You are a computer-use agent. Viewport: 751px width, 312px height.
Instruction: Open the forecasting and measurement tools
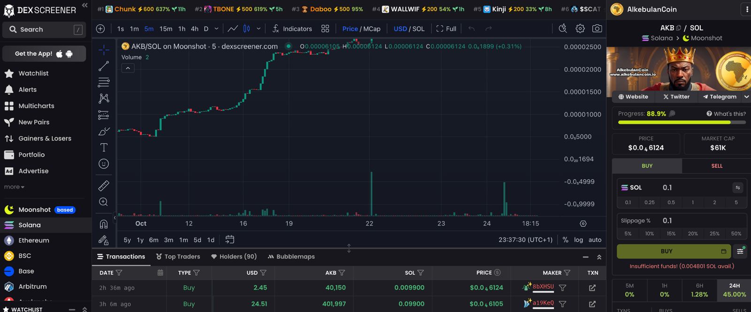click(104, 115)
